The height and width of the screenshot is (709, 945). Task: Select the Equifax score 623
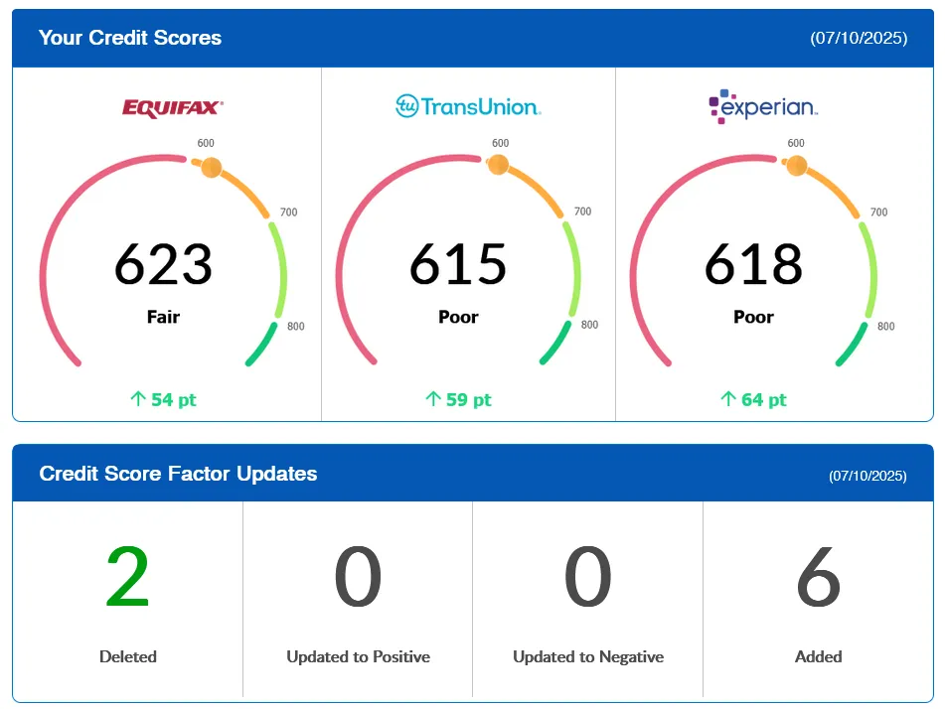click(163, 264)
